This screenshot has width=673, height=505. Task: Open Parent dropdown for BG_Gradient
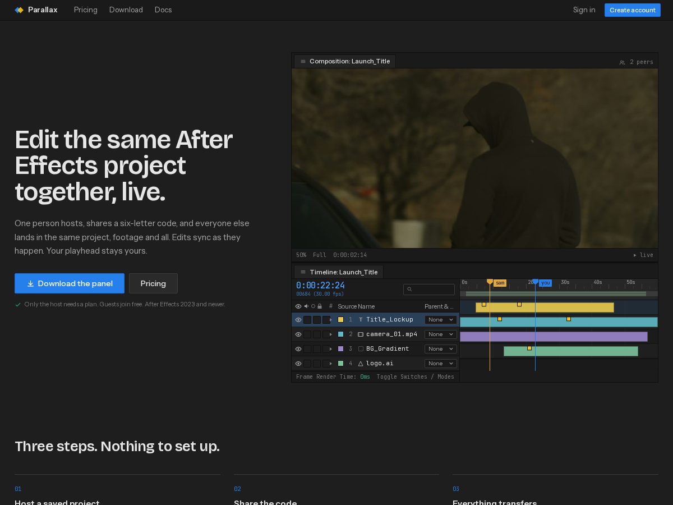pos(441,349)
